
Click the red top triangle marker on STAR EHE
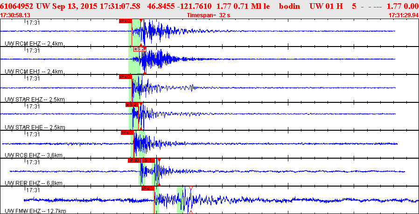click(x=141, y=104)
